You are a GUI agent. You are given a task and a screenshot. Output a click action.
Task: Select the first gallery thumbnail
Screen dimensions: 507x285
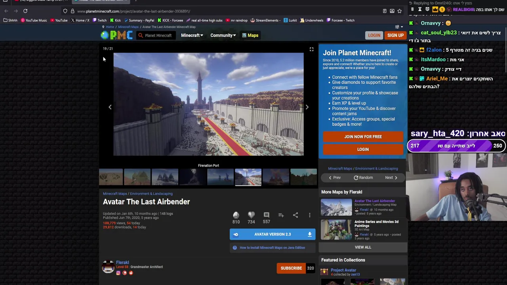(x=111, y=177)
